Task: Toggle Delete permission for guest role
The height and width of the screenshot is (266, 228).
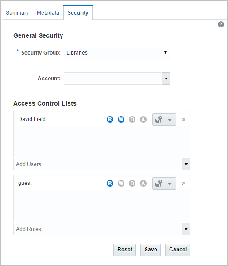Action: [x=132, y=184]
